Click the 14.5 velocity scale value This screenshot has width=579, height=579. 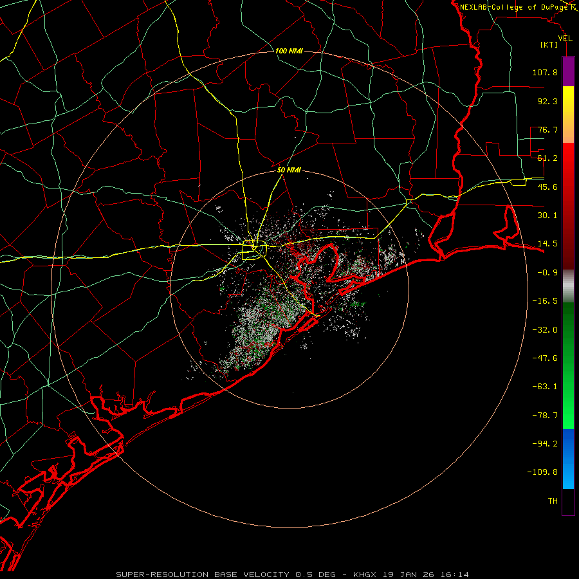click(x=547, y=244)
